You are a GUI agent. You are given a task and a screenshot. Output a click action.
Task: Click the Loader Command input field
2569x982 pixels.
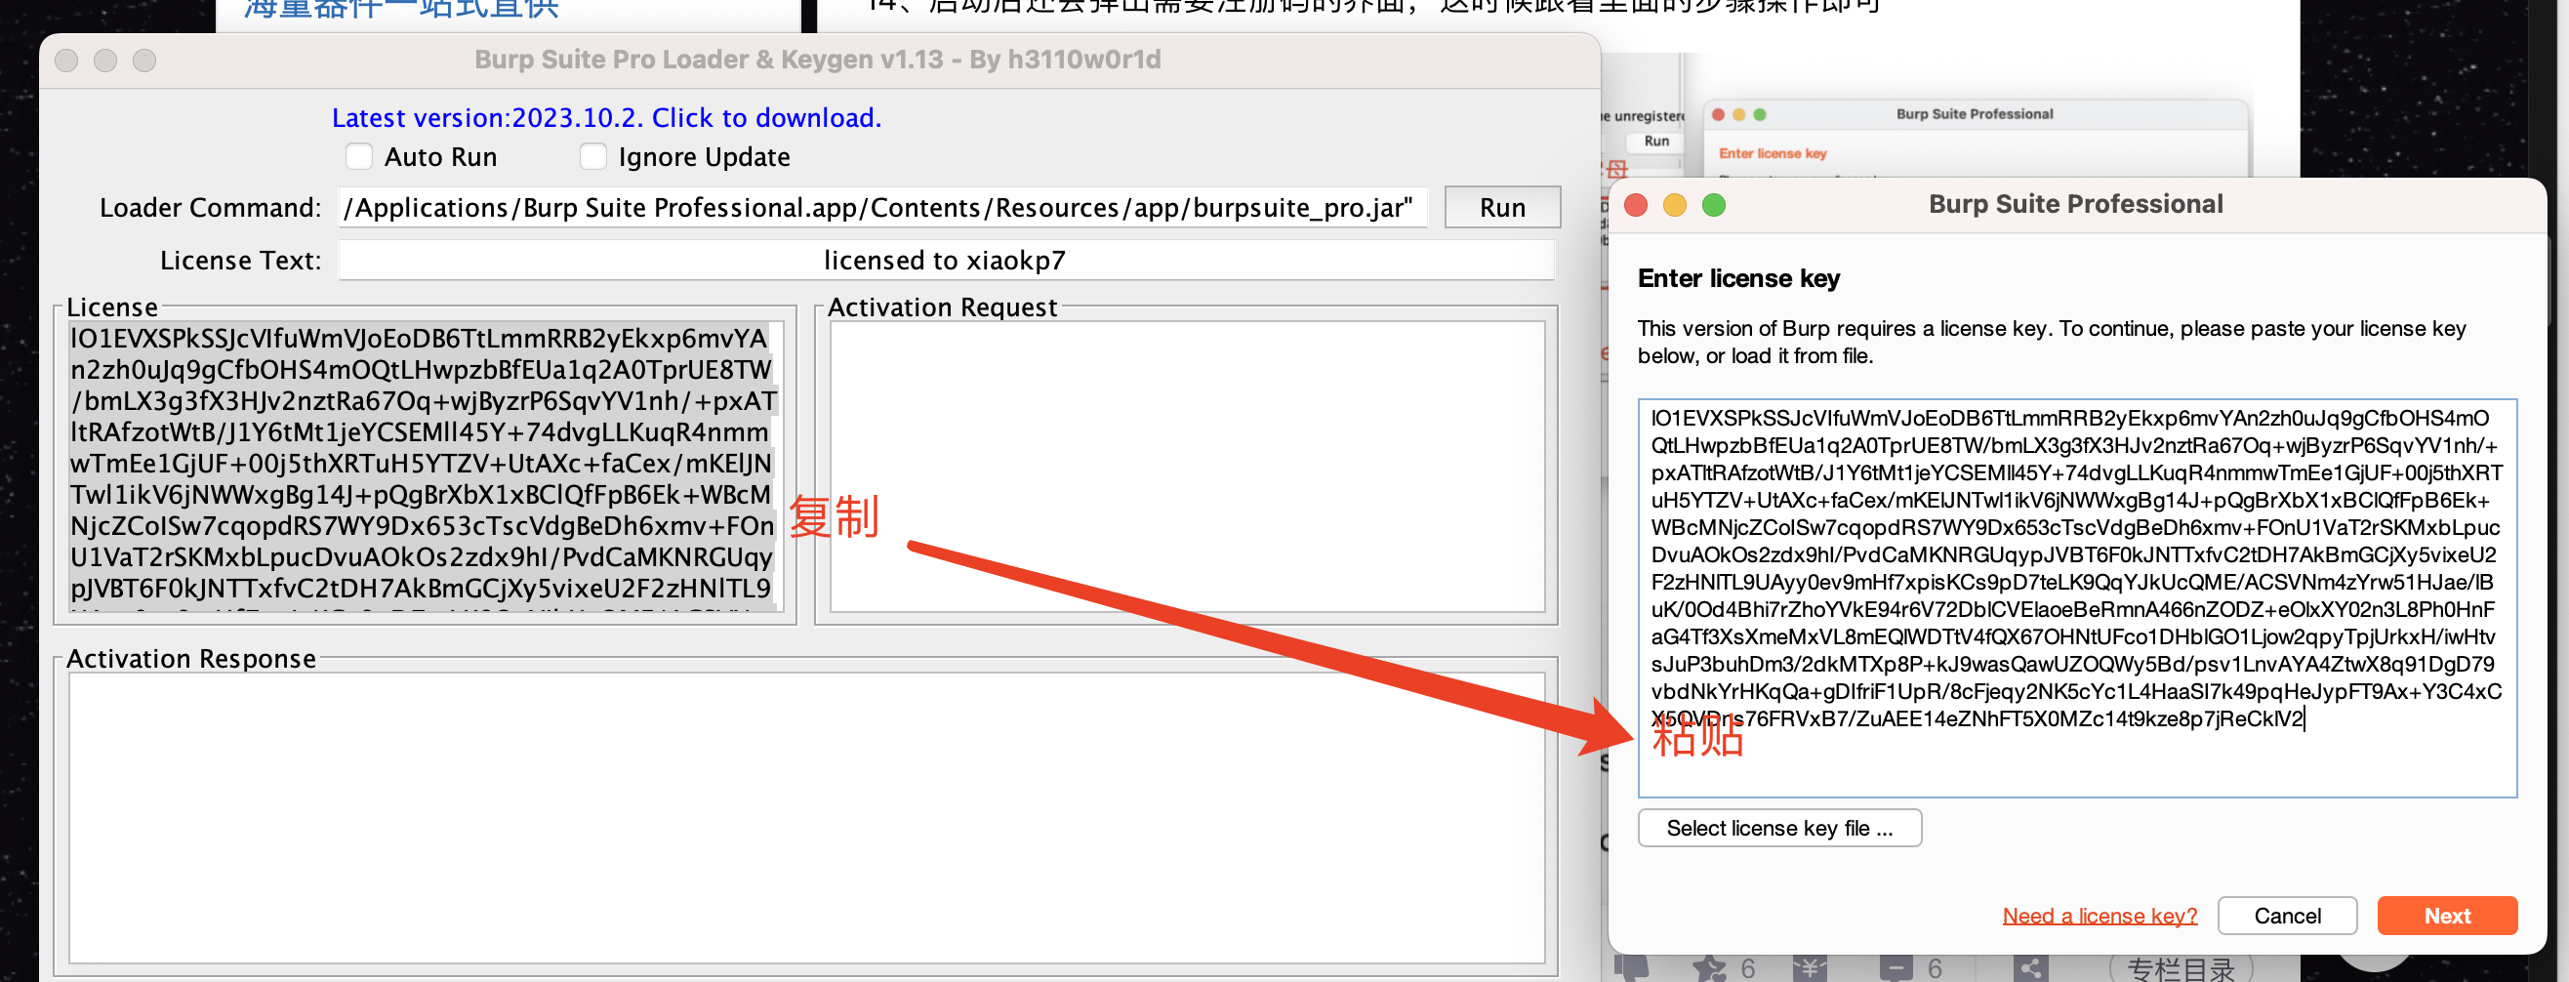[x=881, y=206]
